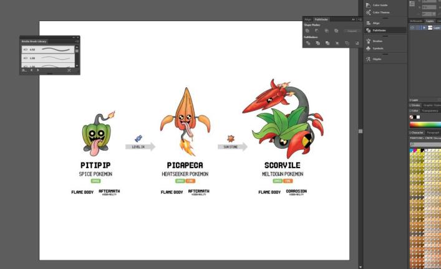
Task: Apply Minus Back pathfinder
Action: tap(357, 43)
